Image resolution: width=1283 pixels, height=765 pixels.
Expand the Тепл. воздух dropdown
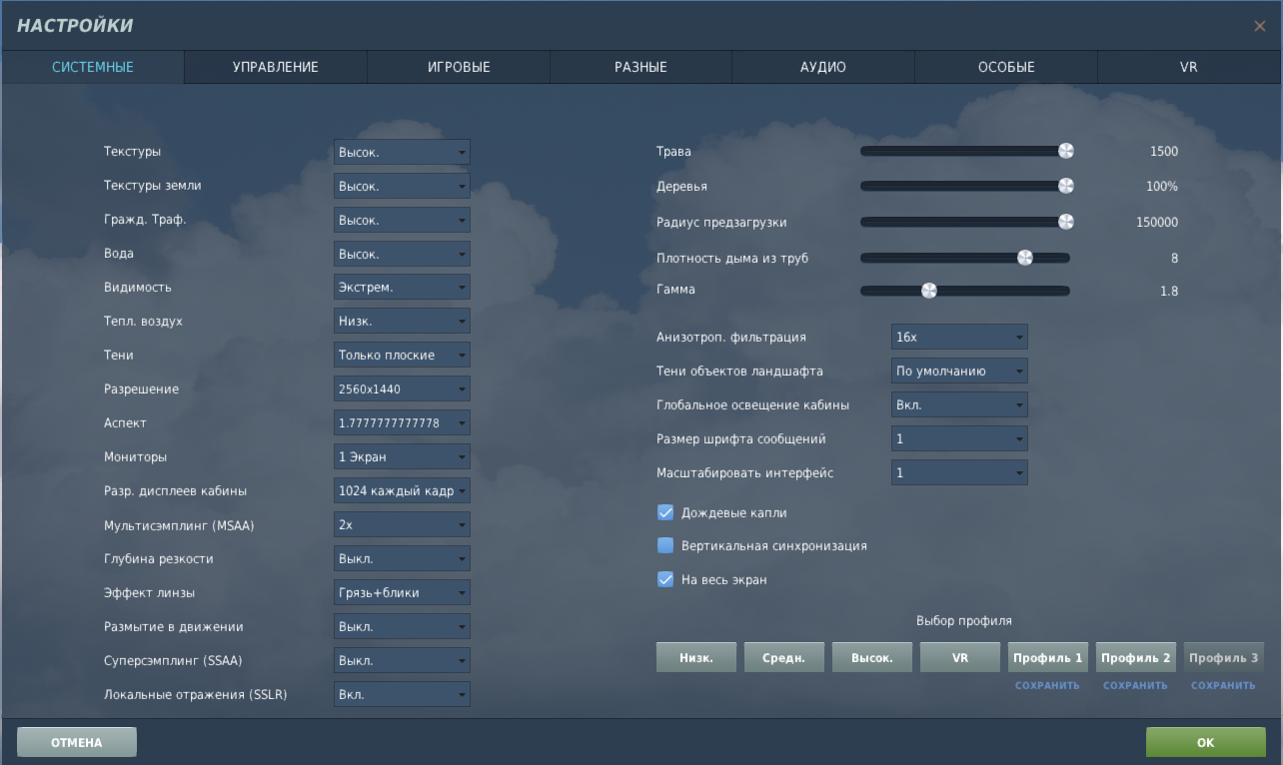(402, 322)
